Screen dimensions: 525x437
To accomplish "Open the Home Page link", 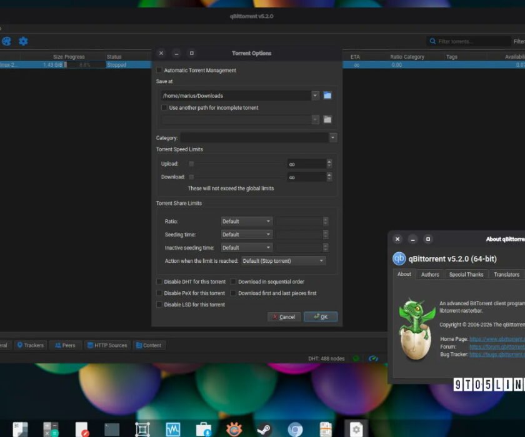I will point(497,339).
